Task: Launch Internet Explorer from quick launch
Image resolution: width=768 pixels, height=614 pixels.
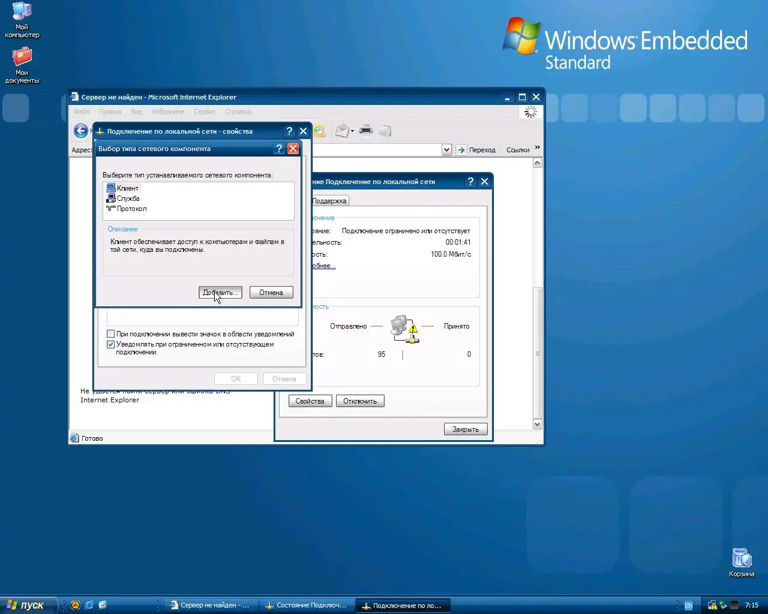Action: coord(89,605)
